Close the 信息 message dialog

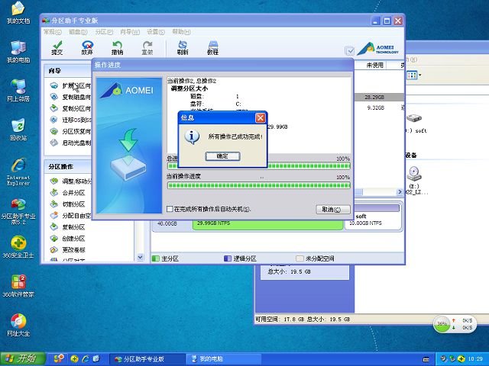(x=260, y=117)
